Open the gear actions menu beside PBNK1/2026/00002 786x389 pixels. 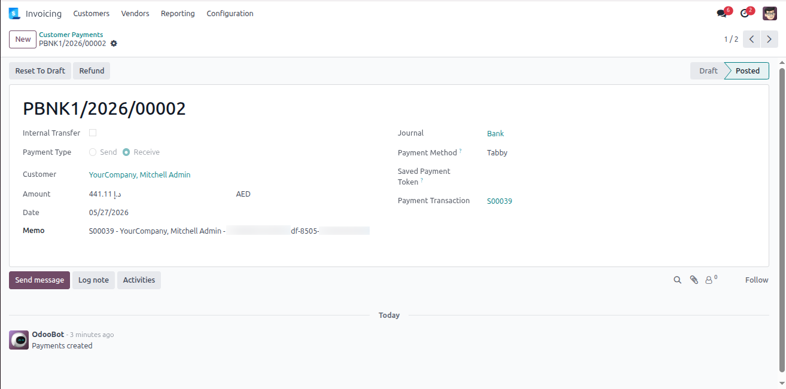tap(114, 44)
